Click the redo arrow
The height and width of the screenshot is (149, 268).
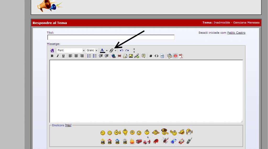coord(127,50)
